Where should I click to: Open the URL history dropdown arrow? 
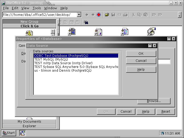79,15
